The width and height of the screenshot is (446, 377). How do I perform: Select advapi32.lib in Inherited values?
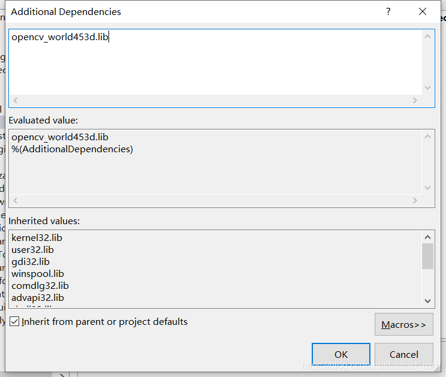38,297
